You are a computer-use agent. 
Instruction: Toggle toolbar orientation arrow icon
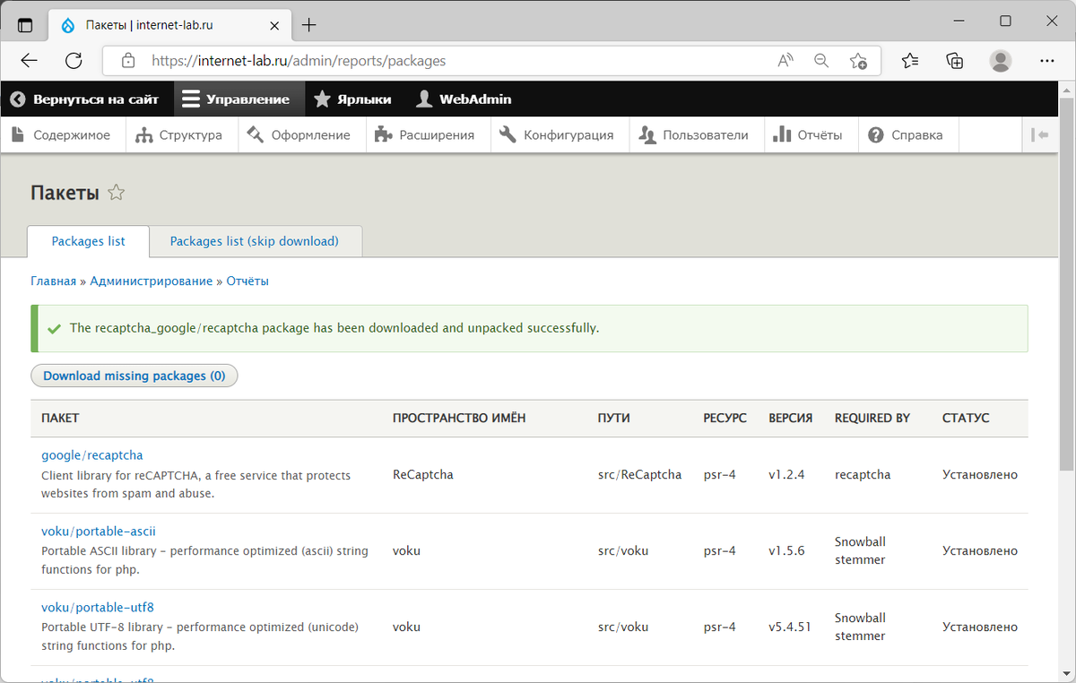tap(1040, 135)
